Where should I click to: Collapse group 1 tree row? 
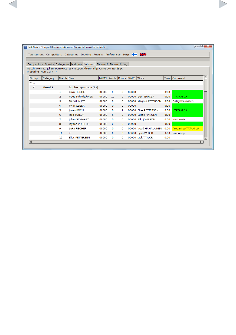tap(31, 83)
